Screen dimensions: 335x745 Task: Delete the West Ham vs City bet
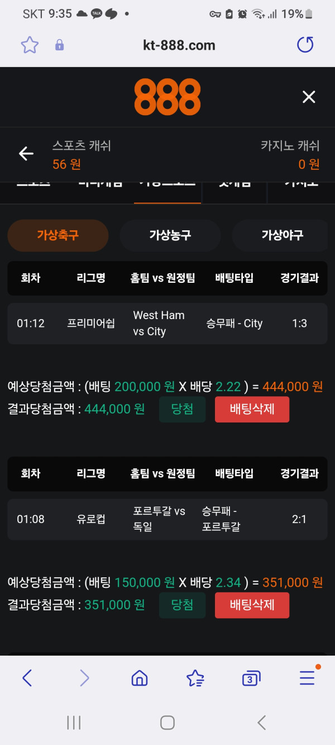coord(252,409)
